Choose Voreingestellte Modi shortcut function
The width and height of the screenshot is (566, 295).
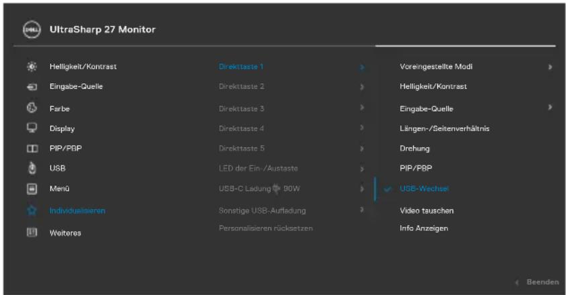[436, 67]
